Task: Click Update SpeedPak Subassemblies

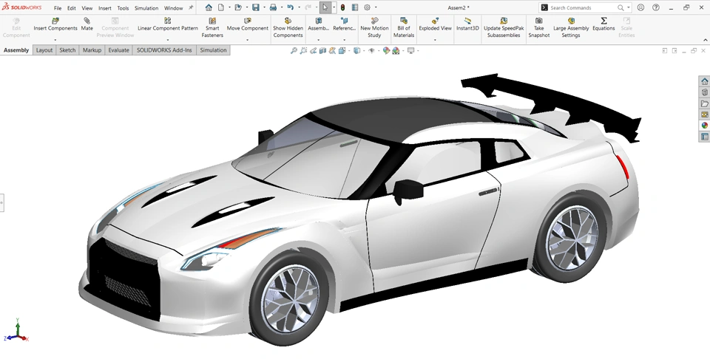Action: coord(504,21)
